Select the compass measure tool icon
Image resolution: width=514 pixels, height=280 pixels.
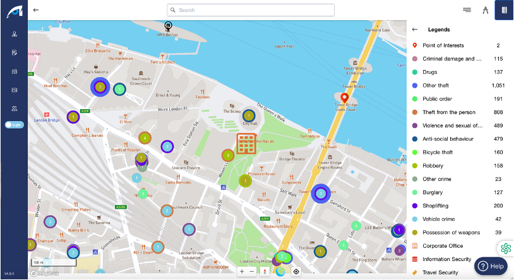coord(485,10)
